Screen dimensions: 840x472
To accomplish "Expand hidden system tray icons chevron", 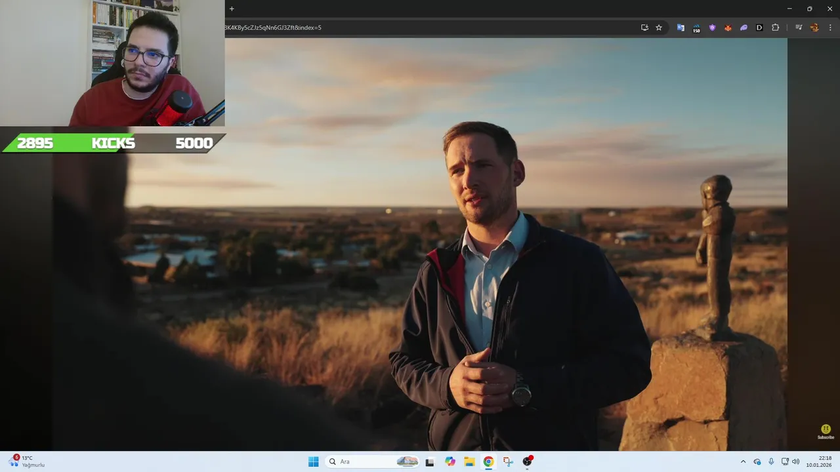I will click(x=743, y=462).
